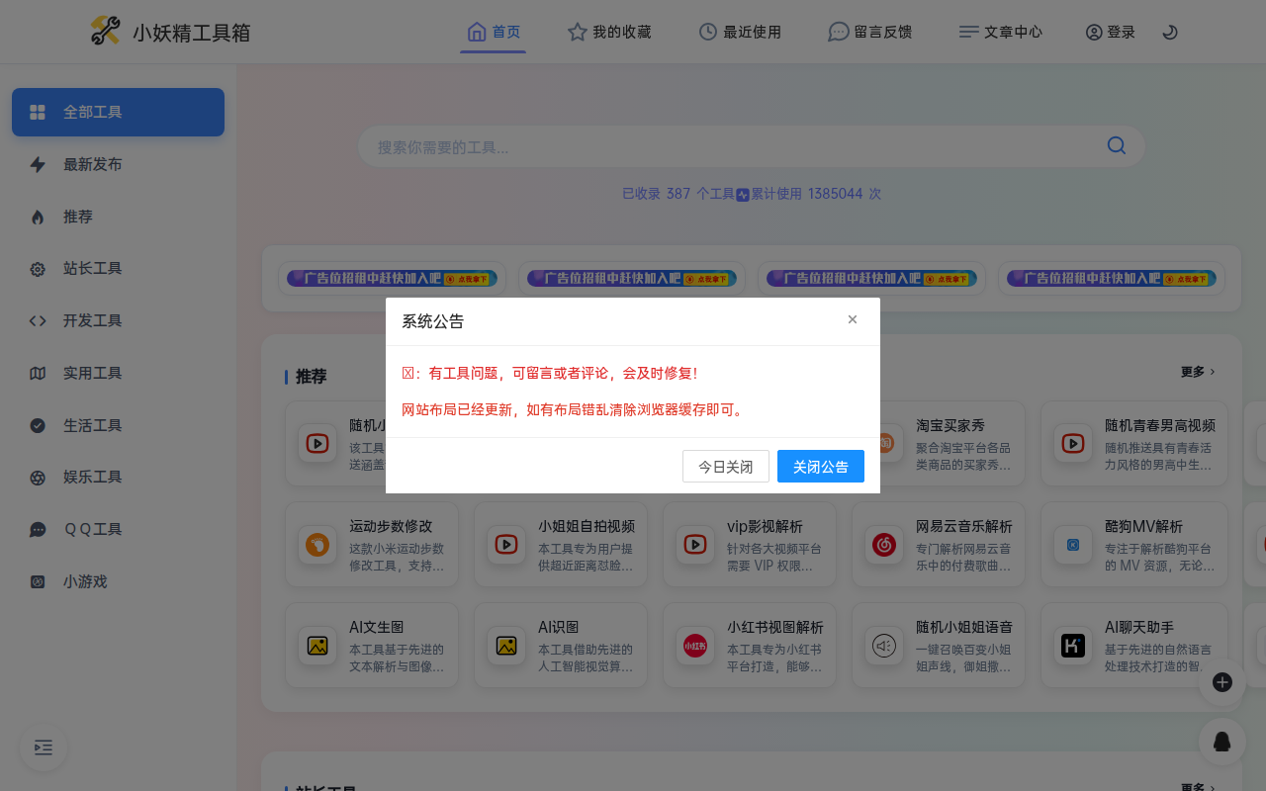
Task: Click the 随机小姐姐语音 speaker icon
Action: click(x=883, y=644)
